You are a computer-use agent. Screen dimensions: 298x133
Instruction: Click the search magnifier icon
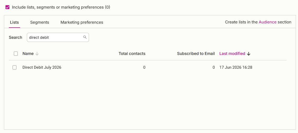pos(85,37)
